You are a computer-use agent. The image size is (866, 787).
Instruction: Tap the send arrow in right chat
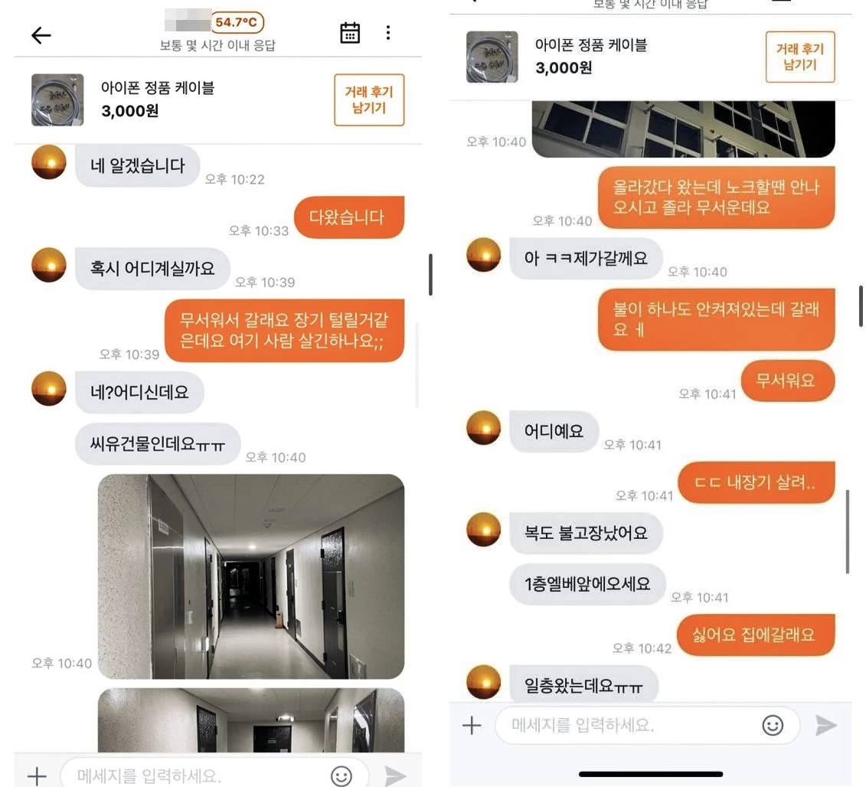click(825, 725)
